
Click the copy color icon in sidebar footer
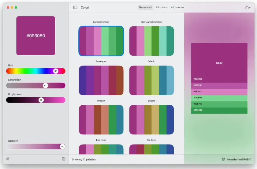point(63,159)
